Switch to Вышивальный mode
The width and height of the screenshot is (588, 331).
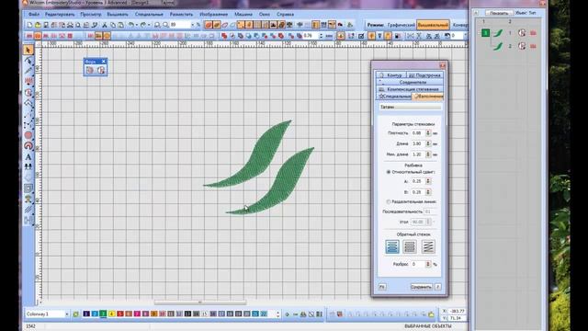(433, 25)
